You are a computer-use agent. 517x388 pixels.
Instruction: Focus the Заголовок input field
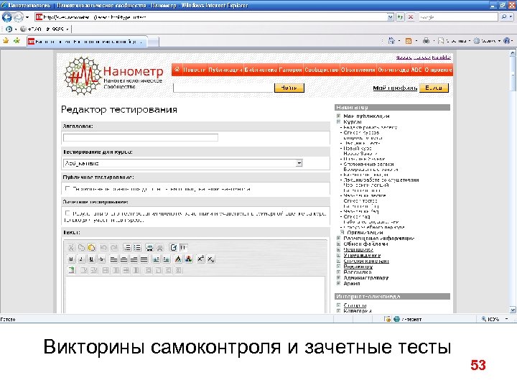141,137
